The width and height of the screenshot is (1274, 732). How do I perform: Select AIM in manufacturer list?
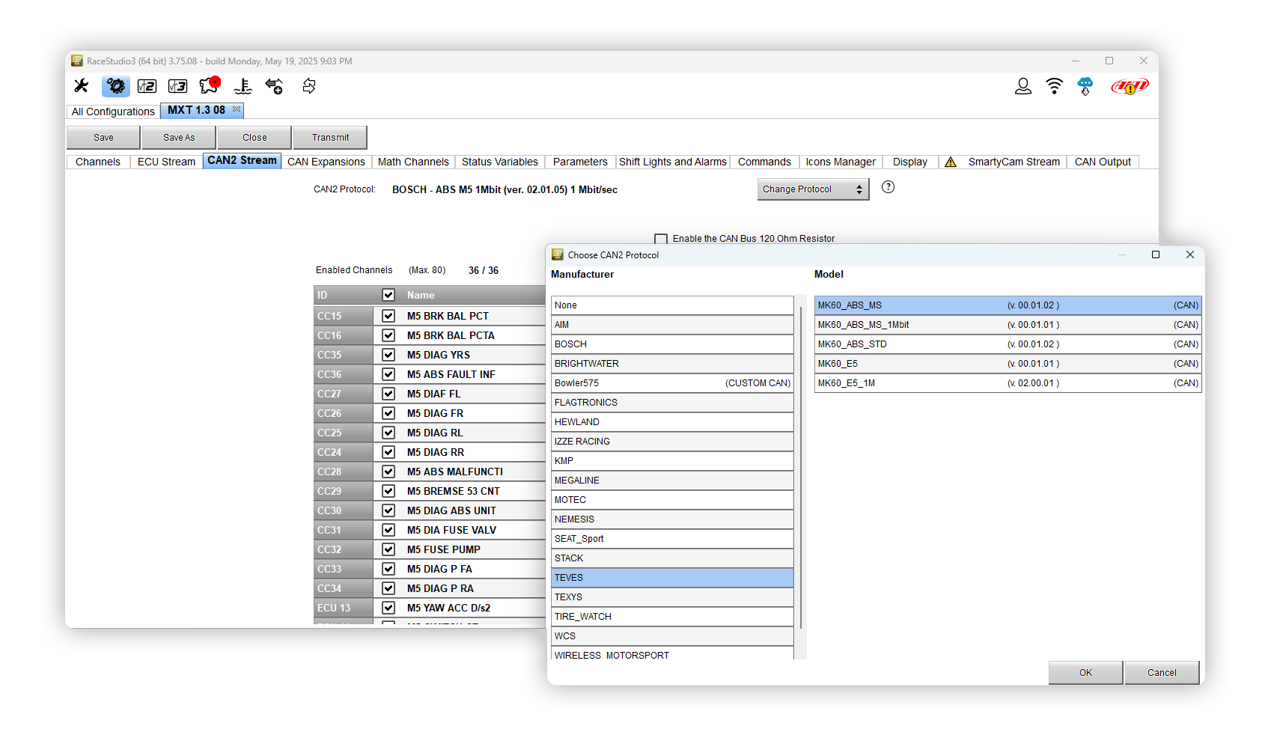pyautogui.click(x=672, y=325)
